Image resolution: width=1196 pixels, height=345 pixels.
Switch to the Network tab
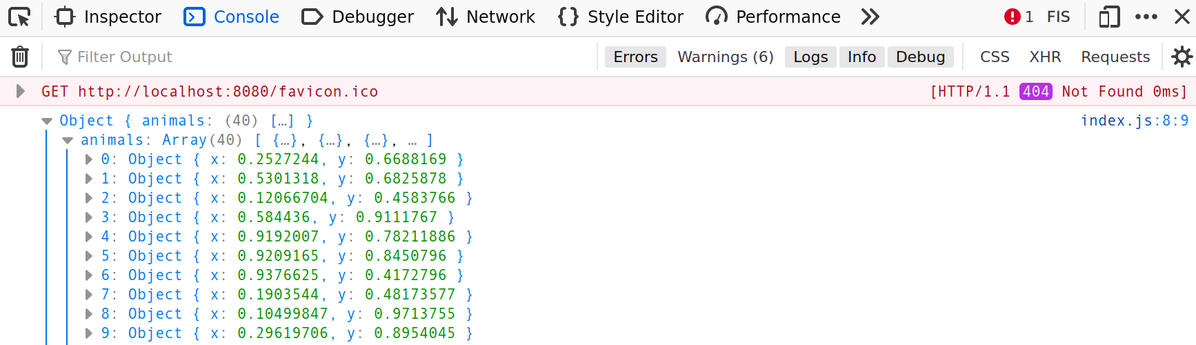coord(486,17)
